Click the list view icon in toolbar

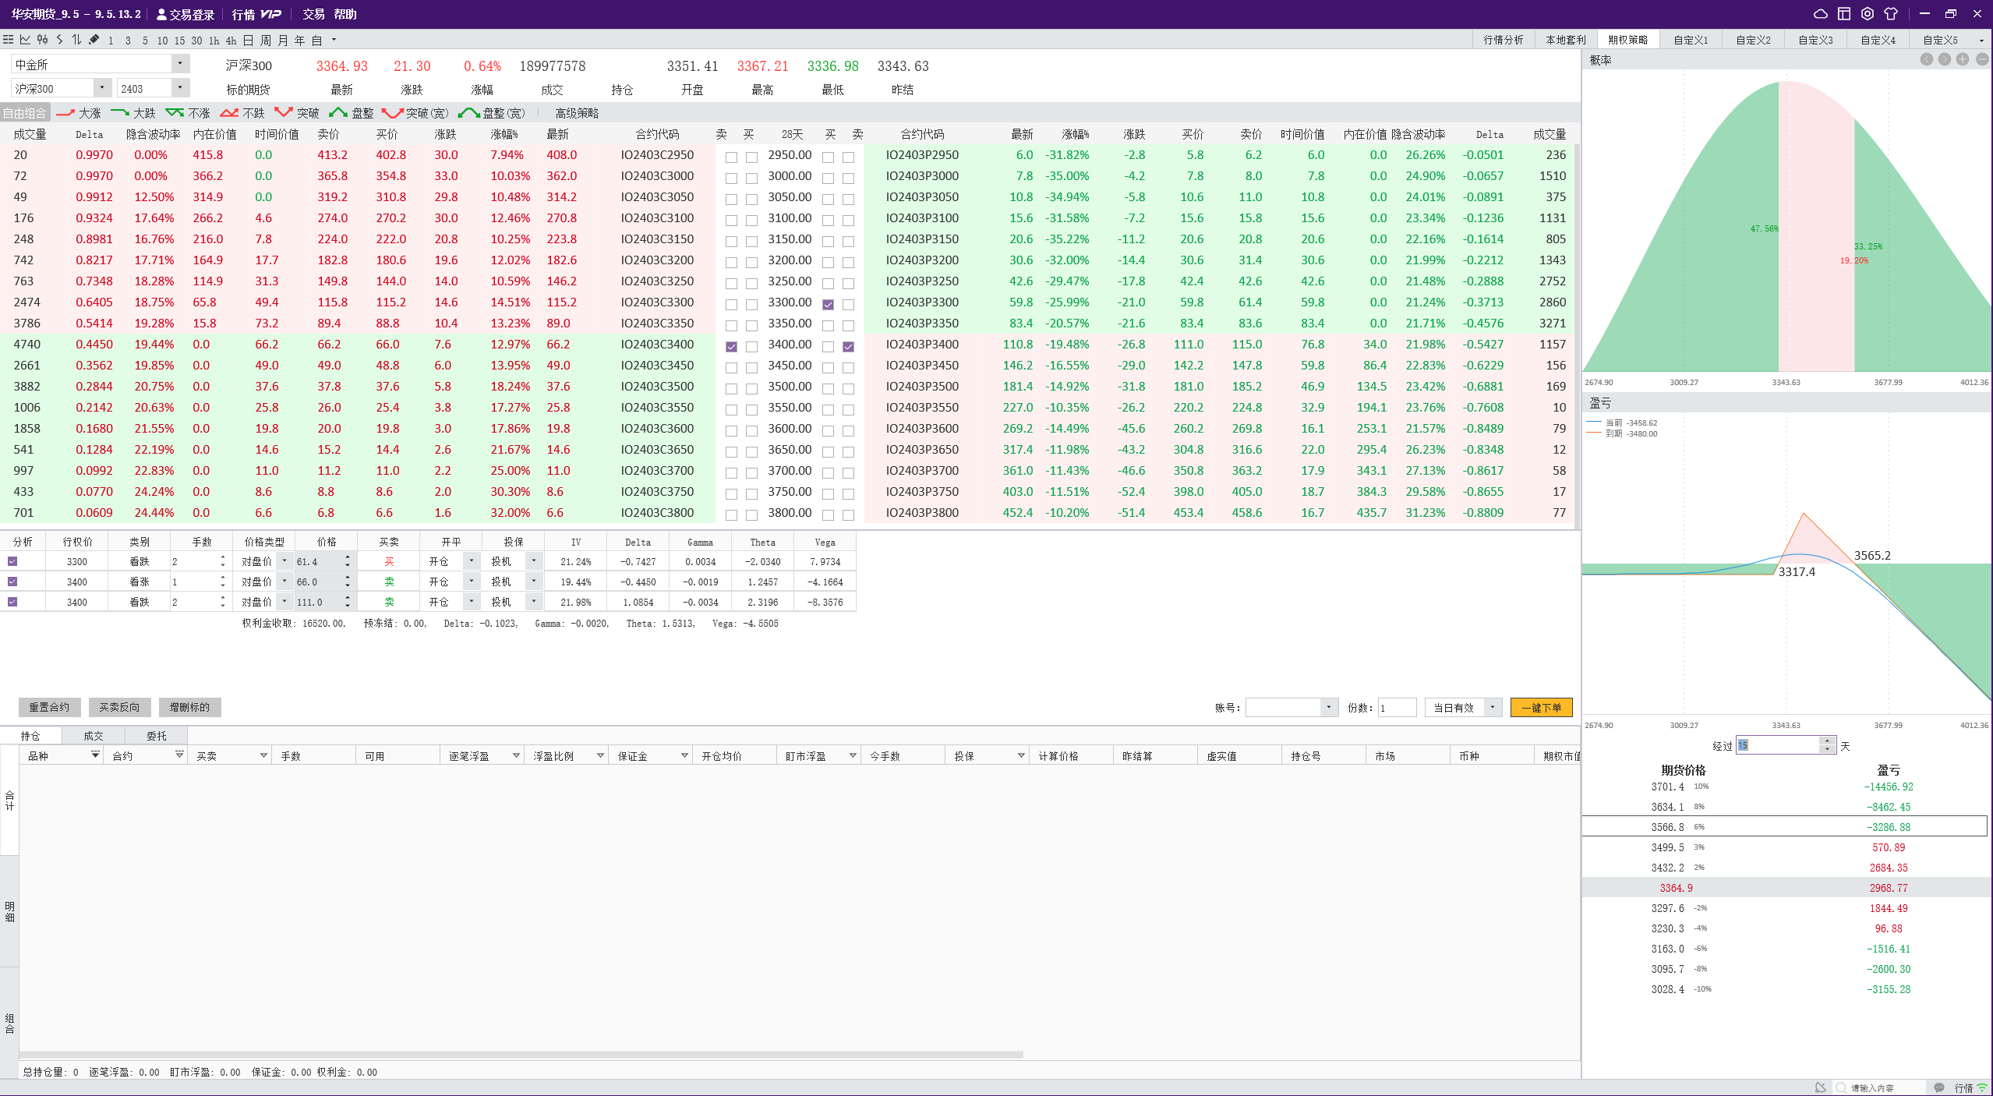coord(8,40)
